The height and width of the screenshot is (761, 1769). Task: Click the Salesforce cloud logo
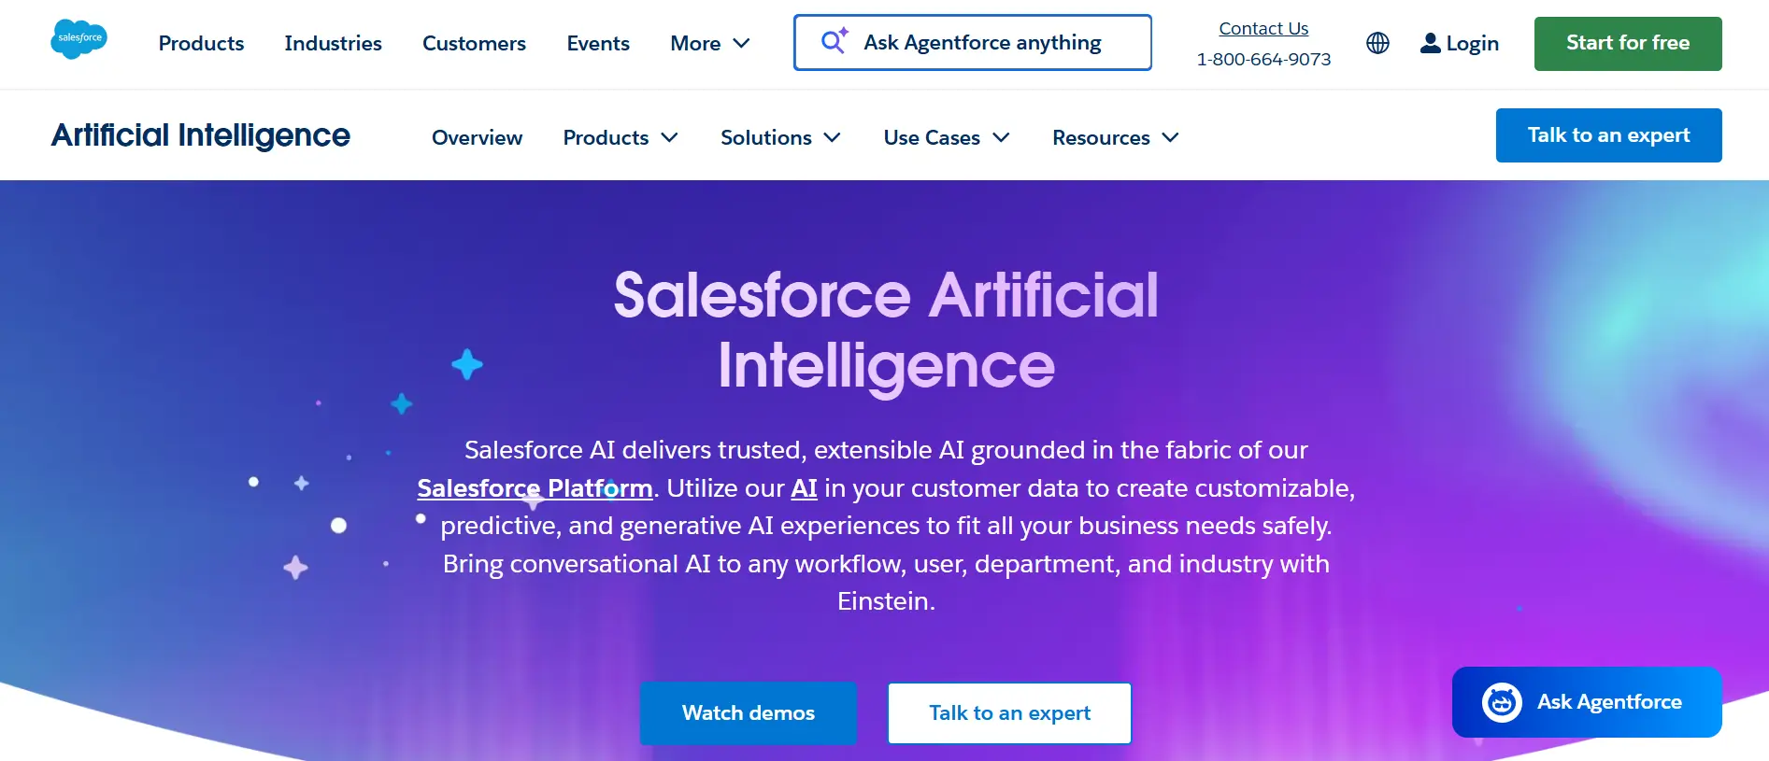tap(78, 39)
